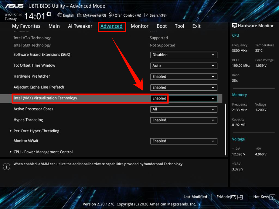Select English language label
This screenshot has height=209, width=279.
pyautogui.click(x=68, y=15)
